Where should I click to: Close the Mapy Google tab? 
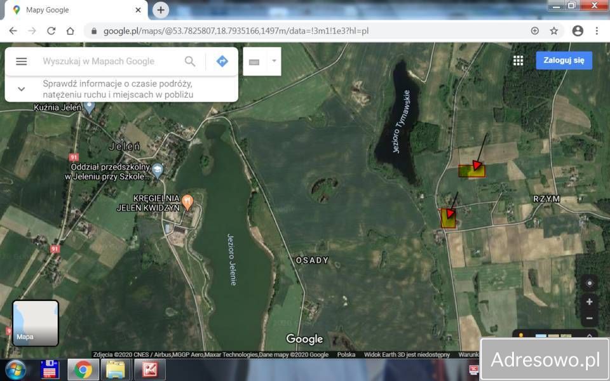click(x=138, y=10)
